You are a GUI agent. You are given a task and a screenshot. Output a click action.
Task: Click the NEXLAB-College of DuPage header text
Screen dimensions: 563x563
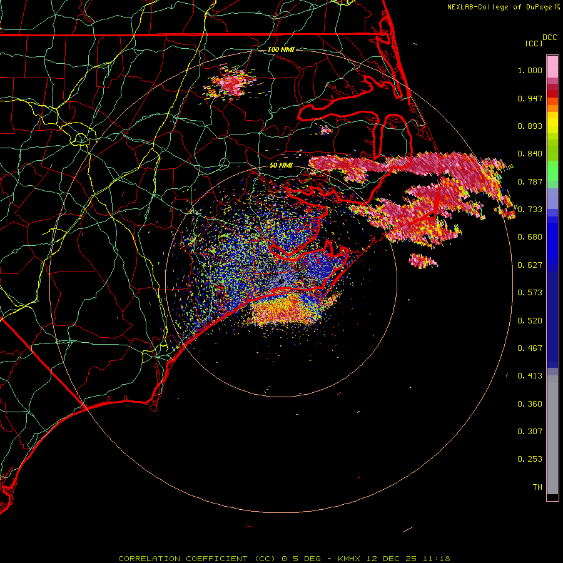(500, 7)
